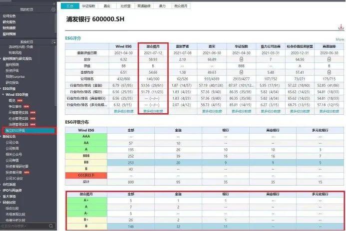
Task: Expand the 重大事项 tree group
Action: [1, 197]
